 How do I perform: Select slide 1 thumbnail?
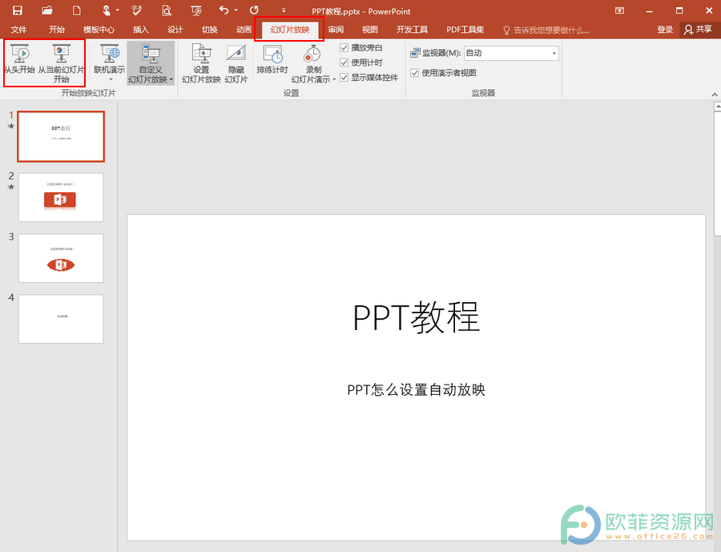point(61,137)
